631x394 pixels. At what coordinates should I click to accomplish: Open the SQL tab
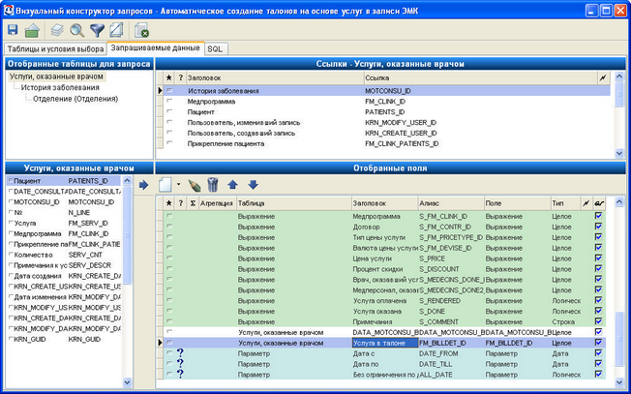tap(215, 49)
